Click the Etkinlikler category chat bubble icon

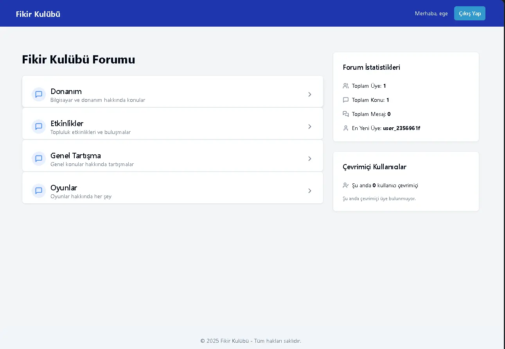point(39,127)
